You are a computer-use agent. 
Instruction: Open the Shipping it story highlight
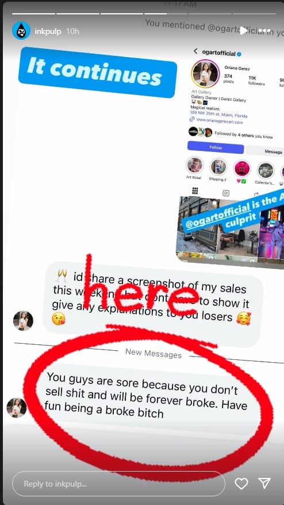point(218,167)
